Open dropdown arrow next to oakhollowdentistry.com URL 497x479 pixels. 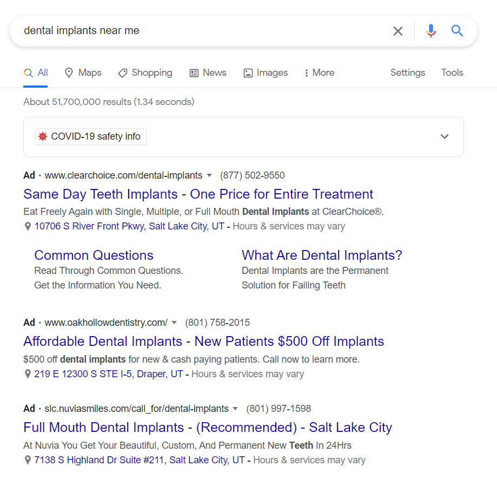[x=174, y=323]
